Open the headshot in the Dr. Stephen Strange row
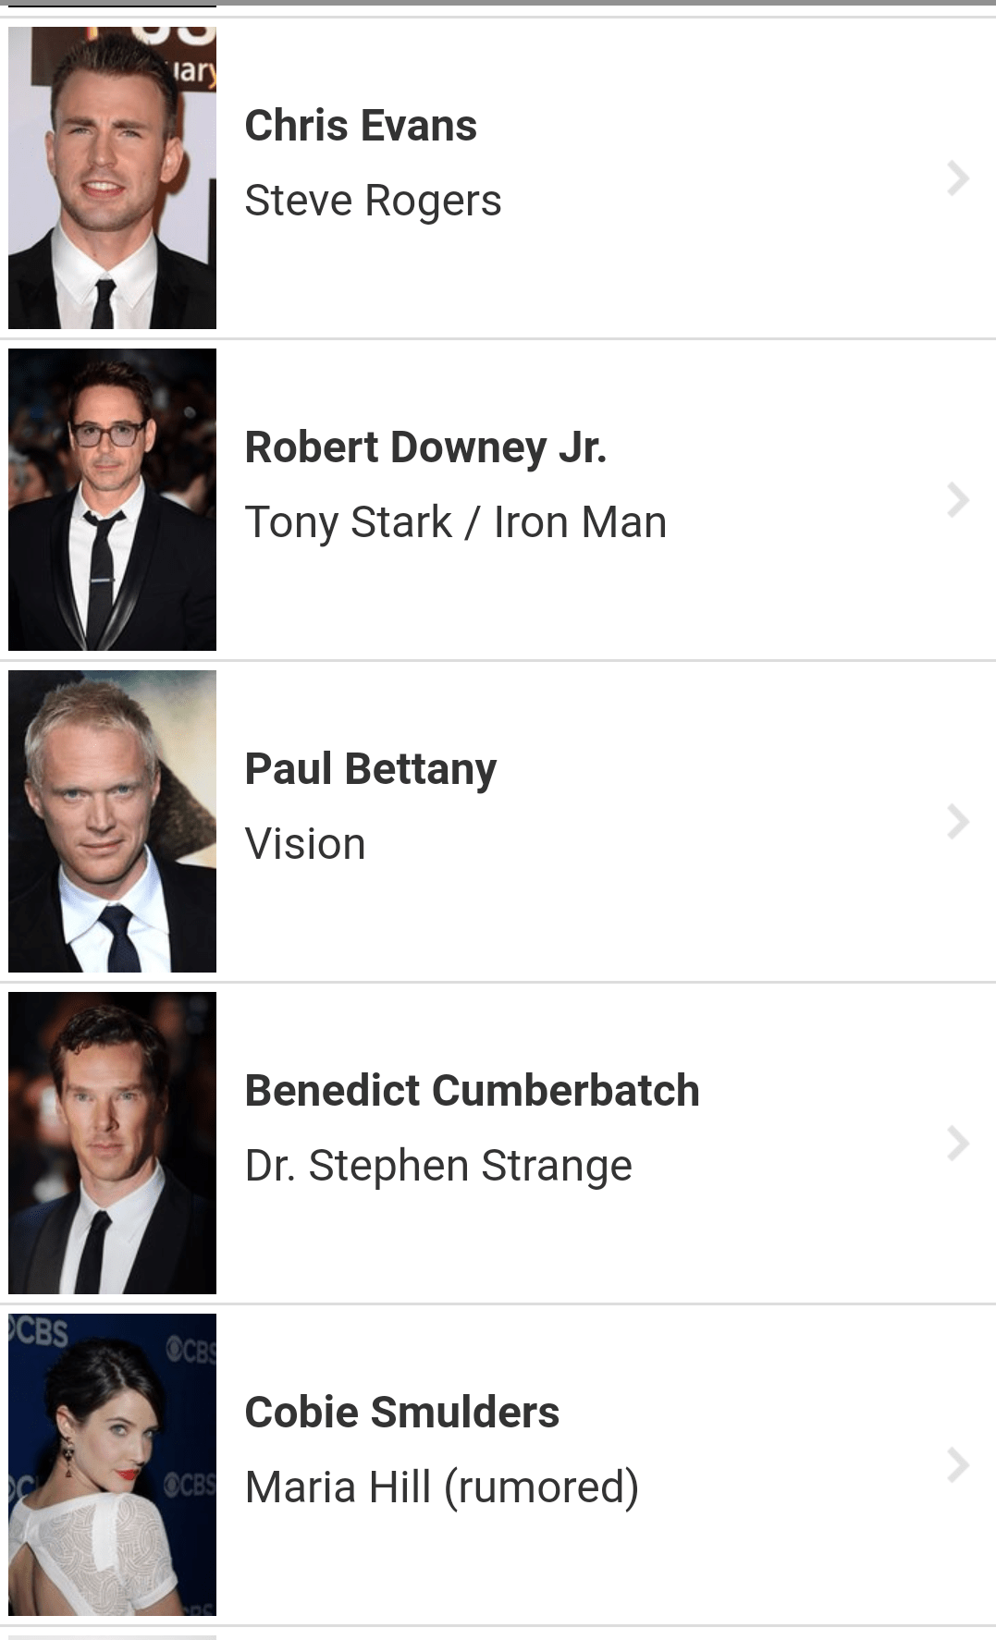This screenshot has width=996, height=1640. tap(112, 1143)
